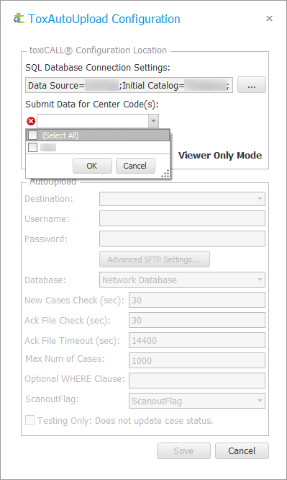Close the ToxAutoUpload Configuration dialog

click(269, 19)
